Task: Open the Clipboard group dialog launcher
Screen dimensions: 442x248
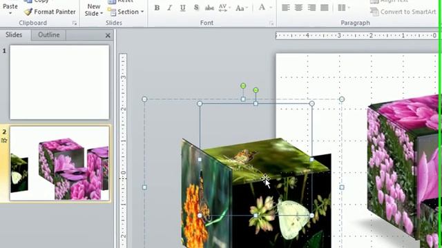Action: pos(75,23)
